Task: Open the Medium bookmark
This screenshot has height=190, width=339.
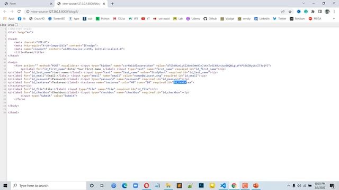Action: (297, 19)
